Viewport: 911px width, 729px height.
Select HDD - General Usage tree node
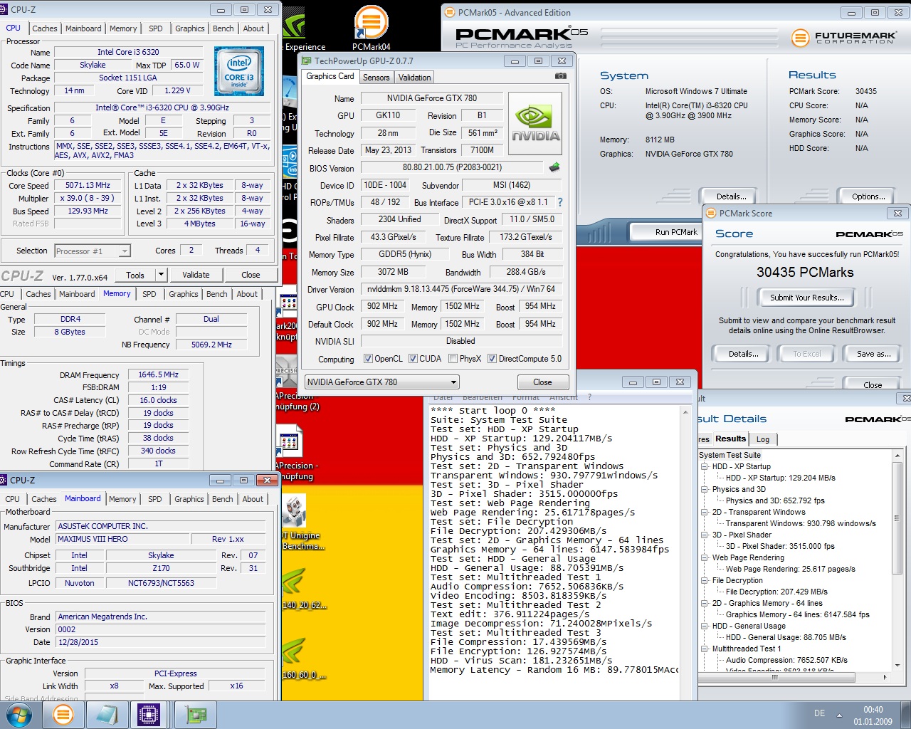click(749, 626)
